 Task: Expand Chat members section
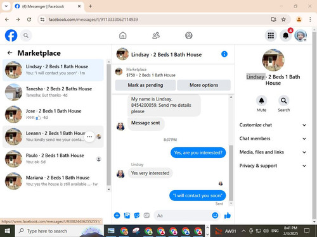273,138
